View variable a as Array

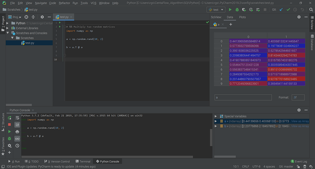[x=299, y=121]
